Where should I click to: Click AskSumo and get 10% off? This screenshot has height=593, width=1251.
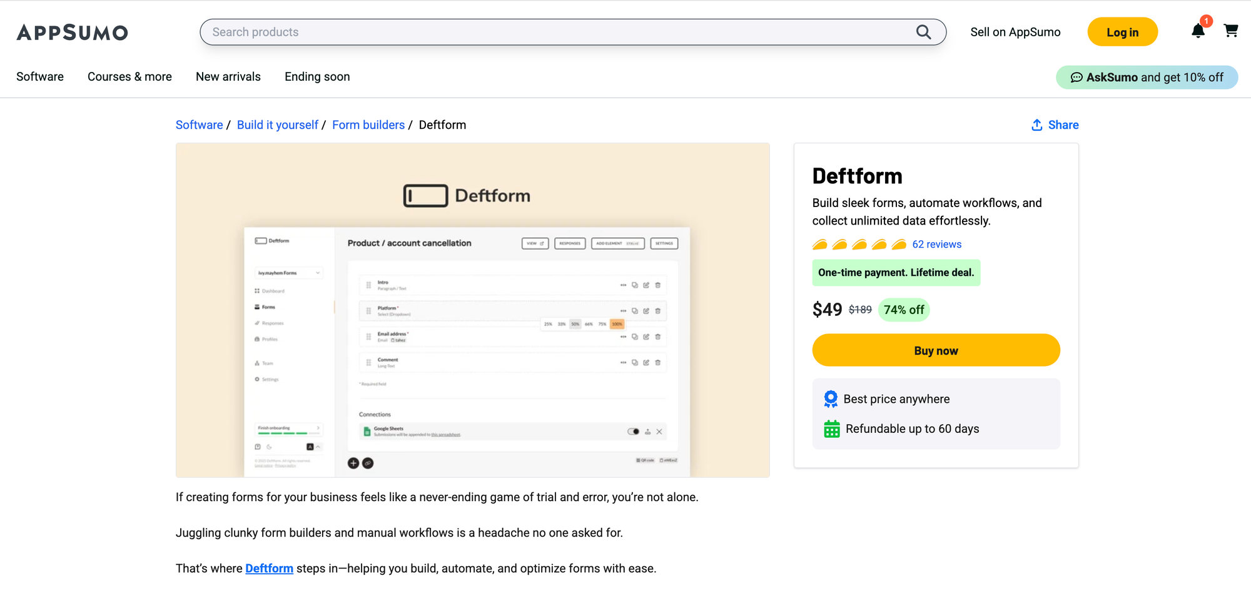[x=1147, y=78]
